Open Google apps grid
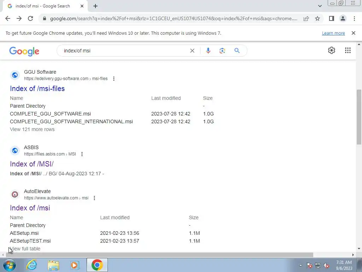 [x=348, y=50]
